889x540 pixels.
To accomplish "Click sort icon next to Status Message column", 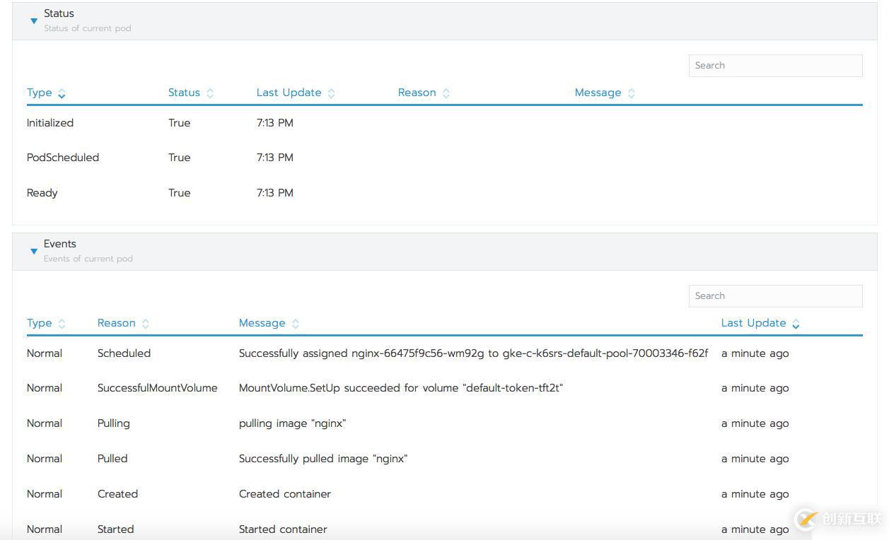I will (632, 93).
